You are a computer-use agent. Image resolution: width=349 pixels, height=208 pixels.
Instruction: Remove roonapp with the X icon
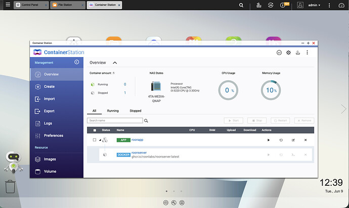pos(306,140)
